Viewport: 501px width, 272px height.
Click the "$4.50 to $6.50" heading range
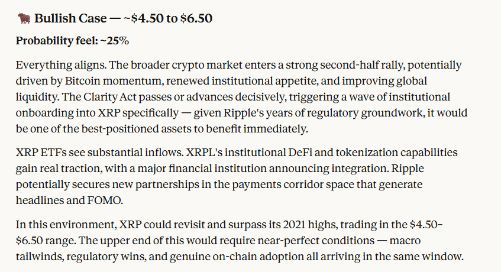pyautogui.click(x=172, y=18)
